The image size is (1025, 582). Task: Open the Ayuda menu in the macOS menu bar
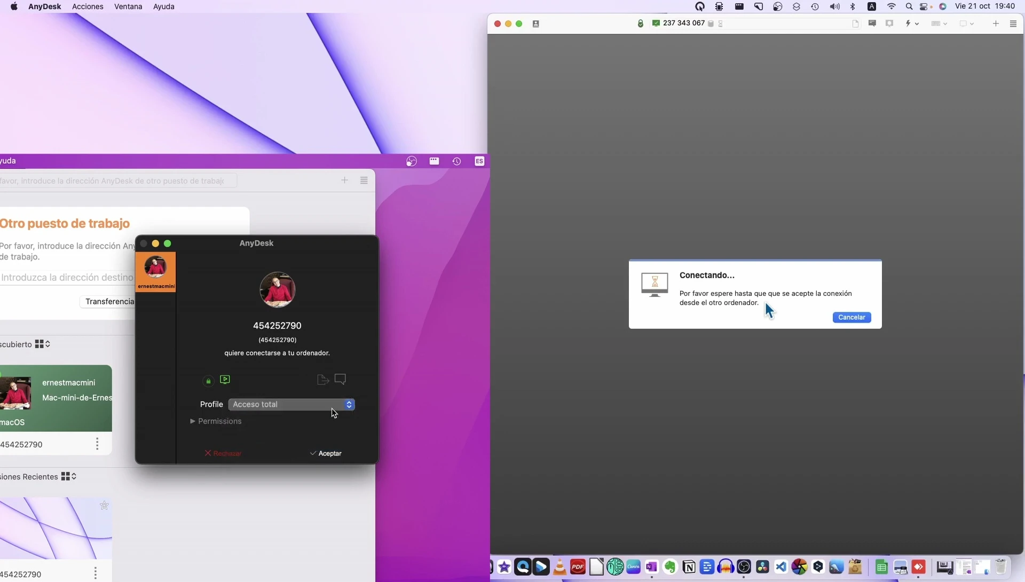pos(163,6)
